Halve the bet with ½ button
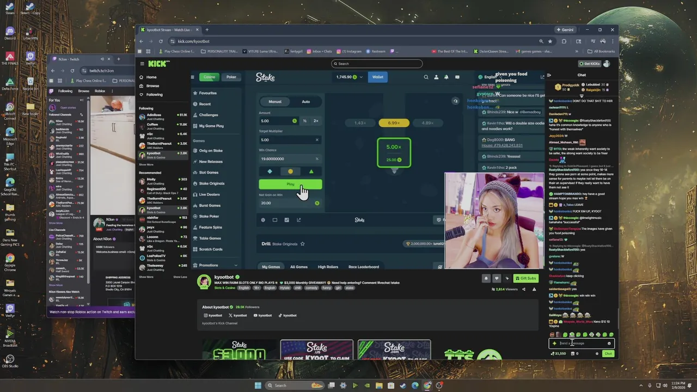697x392 pixels. click(x=305, y=121)
